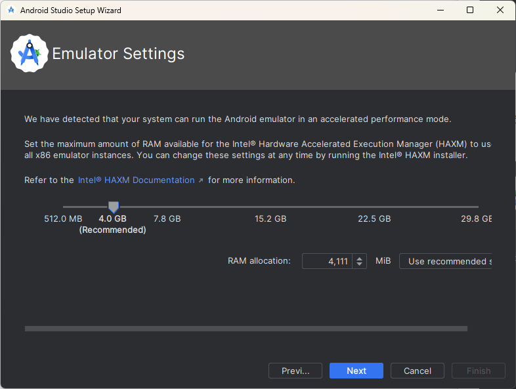Image resolution: width=516 pixels, height=389 pixels.
Task: Close the Setup Wizard window
Action: point(500,10)
